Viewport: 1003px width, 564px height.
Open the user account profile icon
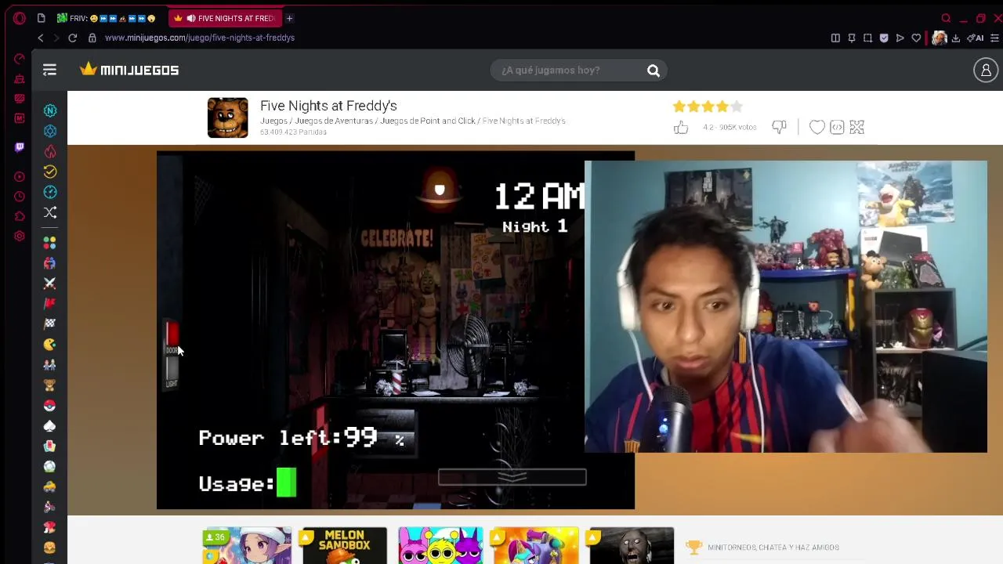tap(986, 70)
